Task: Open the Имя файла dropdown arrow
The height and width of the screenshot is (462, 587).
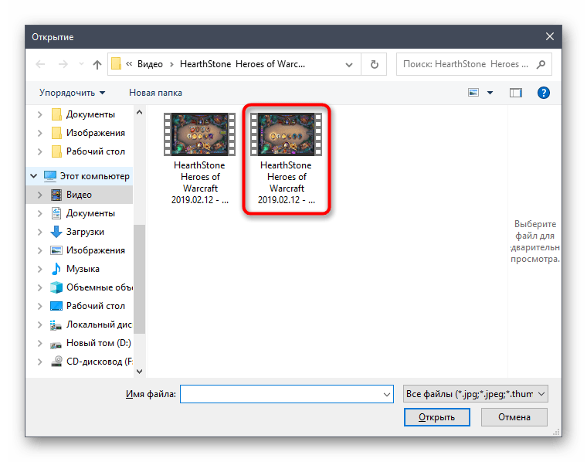Action: pyautogui.click(x=387, y=394)
